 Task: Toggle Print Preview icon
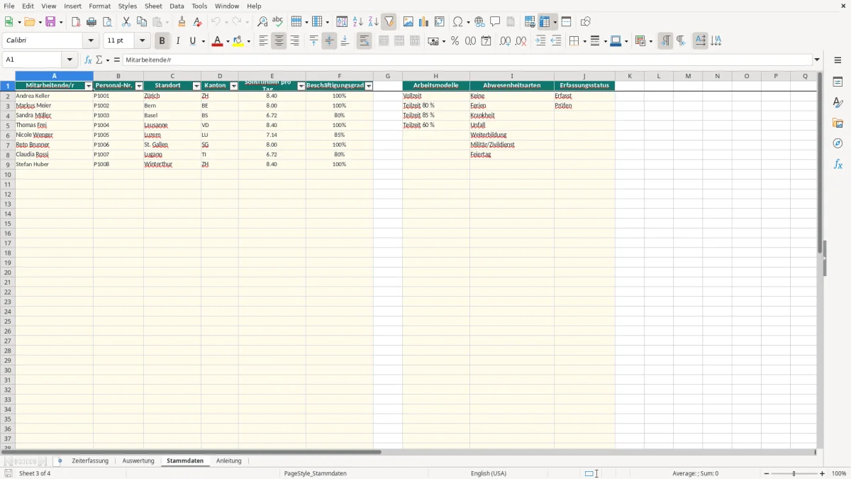tap(107, 22)
